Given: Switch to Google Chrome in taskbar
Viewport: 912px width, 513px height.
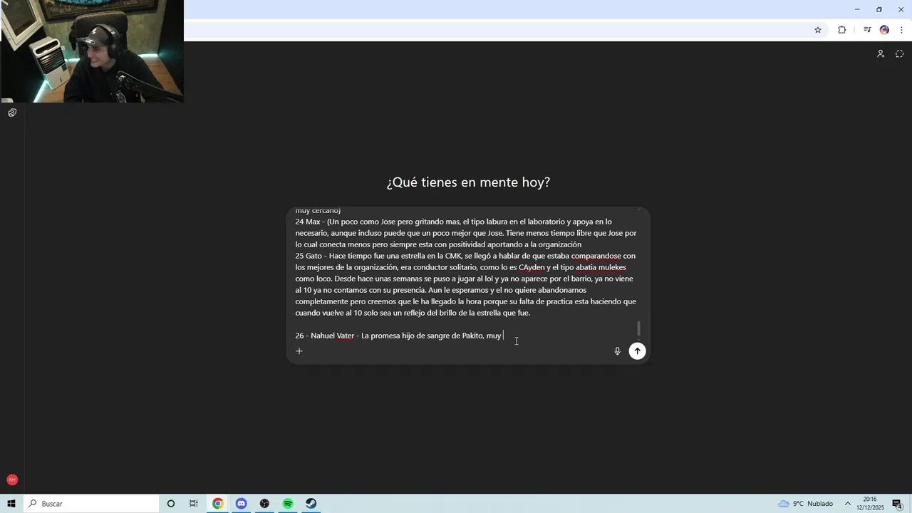Looking at the screenshot, I should [218, 504].
